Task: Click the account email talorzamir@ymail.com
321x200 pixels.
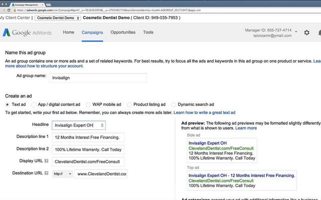Action: click(272, 35)
